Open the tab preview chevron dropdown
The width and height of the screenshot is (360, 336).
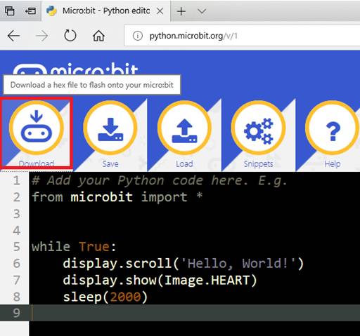(x=202, y=11)
